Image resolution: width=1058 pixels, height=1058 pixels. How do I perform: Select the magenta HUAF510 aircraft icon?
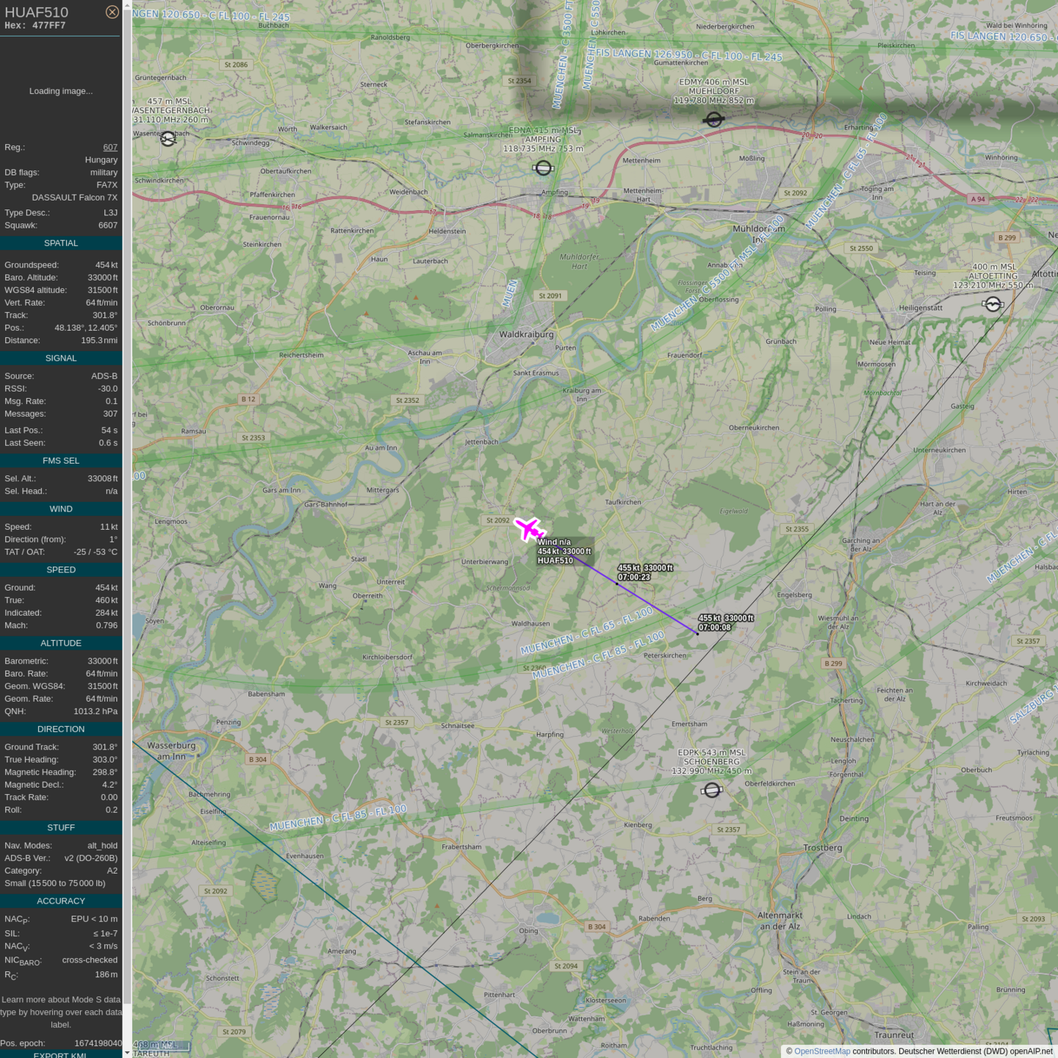point(528,528)
